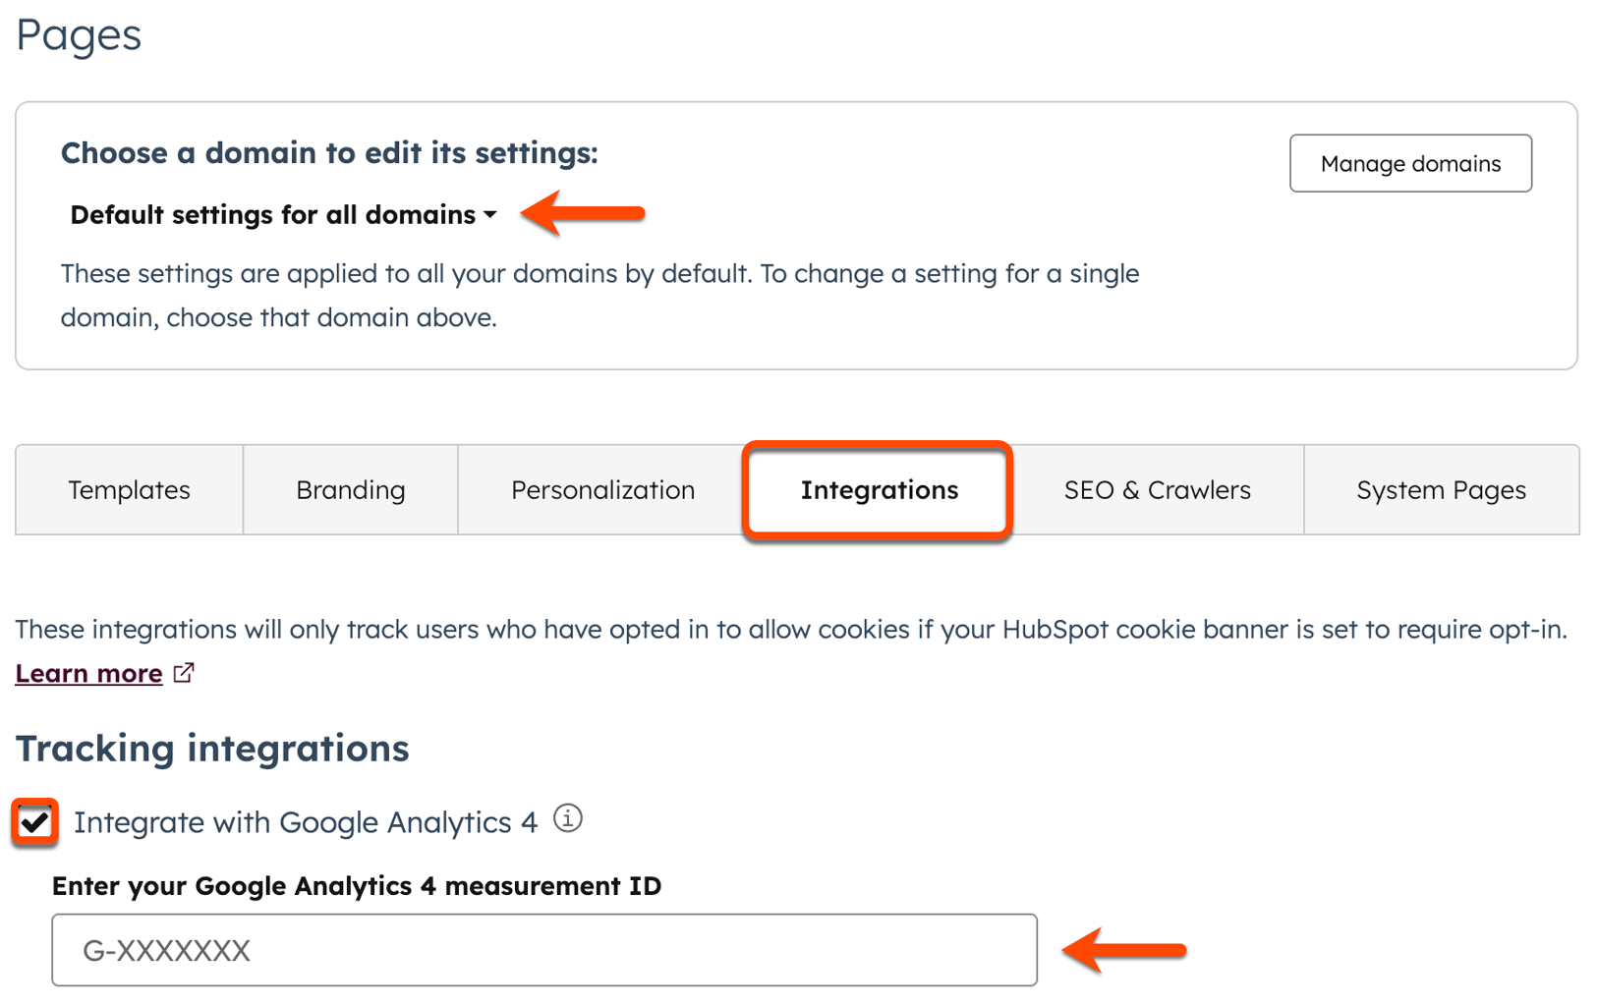
Task: Open the external link icon beside Learn more
Action: [183, 673]
